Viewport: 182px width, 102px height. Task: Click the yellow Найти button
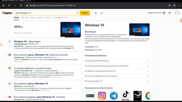[85, 13]
